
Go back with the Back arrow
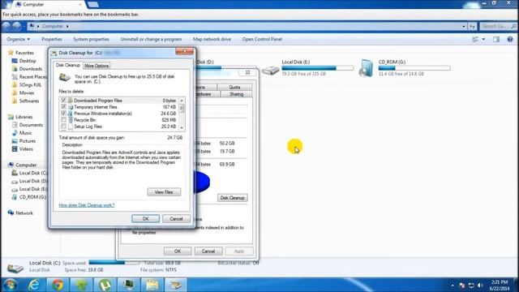point(6,26)
